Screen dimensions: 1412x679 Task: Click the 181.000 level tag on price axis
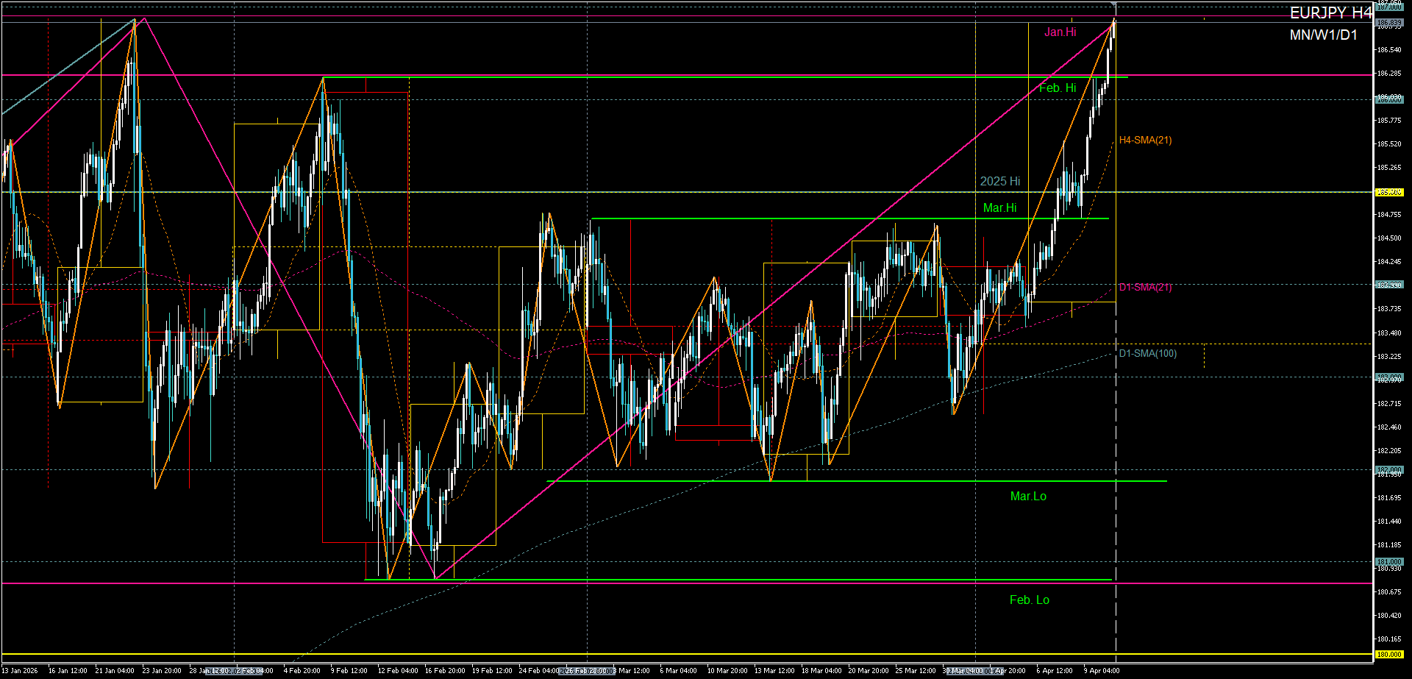(x=1389, y=561)
